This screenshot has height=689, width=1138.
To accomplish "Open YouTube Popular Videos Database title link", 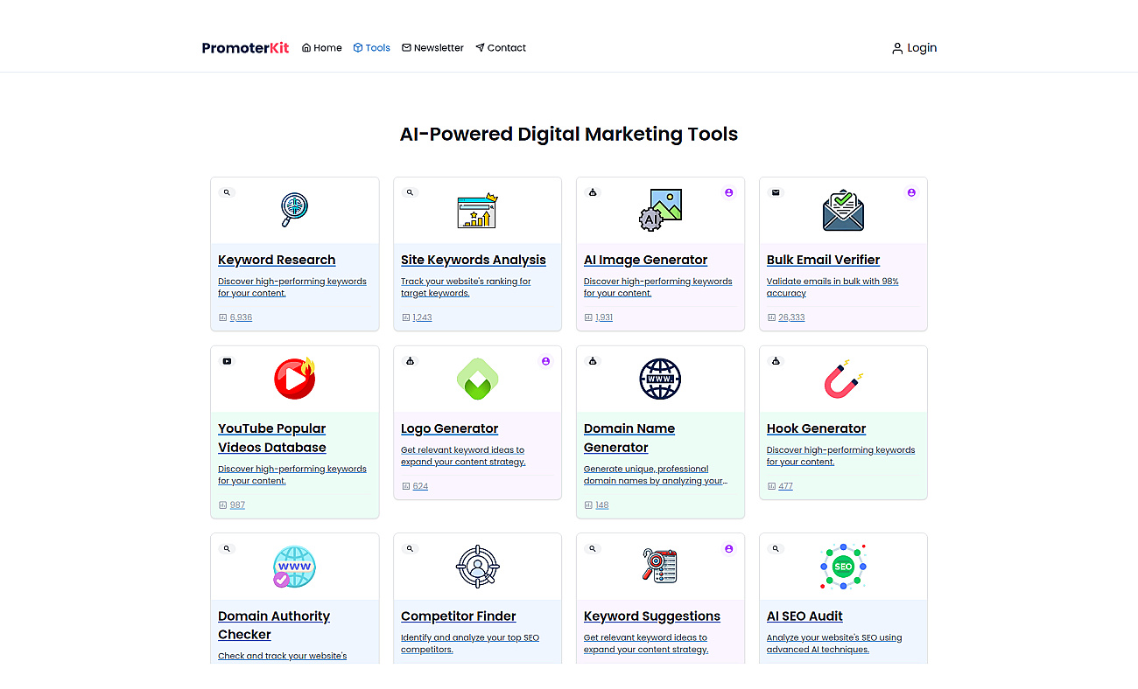I will pyautogui.click(x=272, y=438).
